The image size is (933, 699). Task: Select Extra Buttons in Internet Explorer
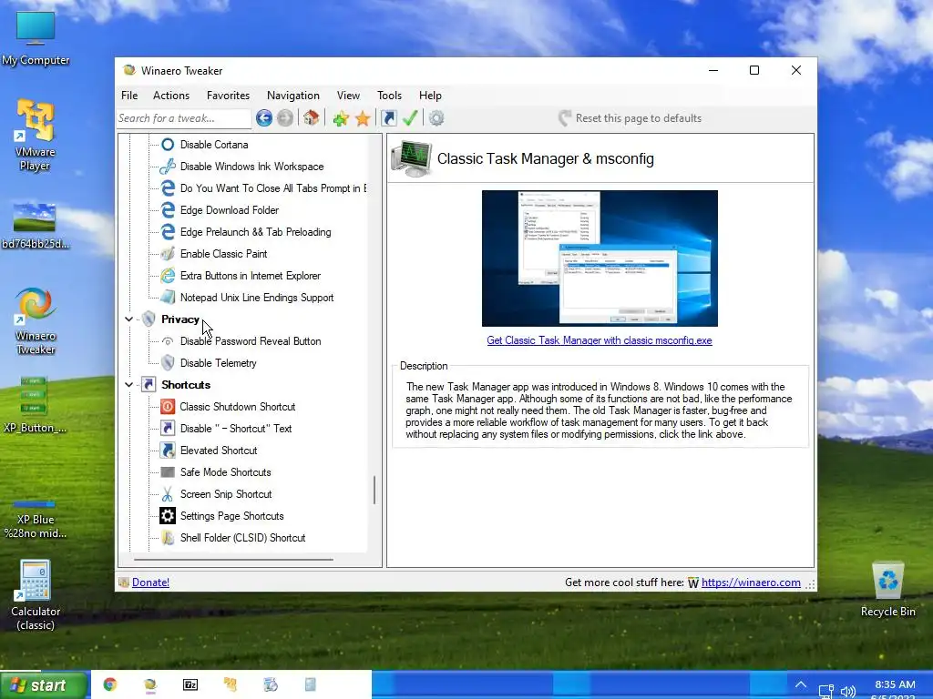251,276
